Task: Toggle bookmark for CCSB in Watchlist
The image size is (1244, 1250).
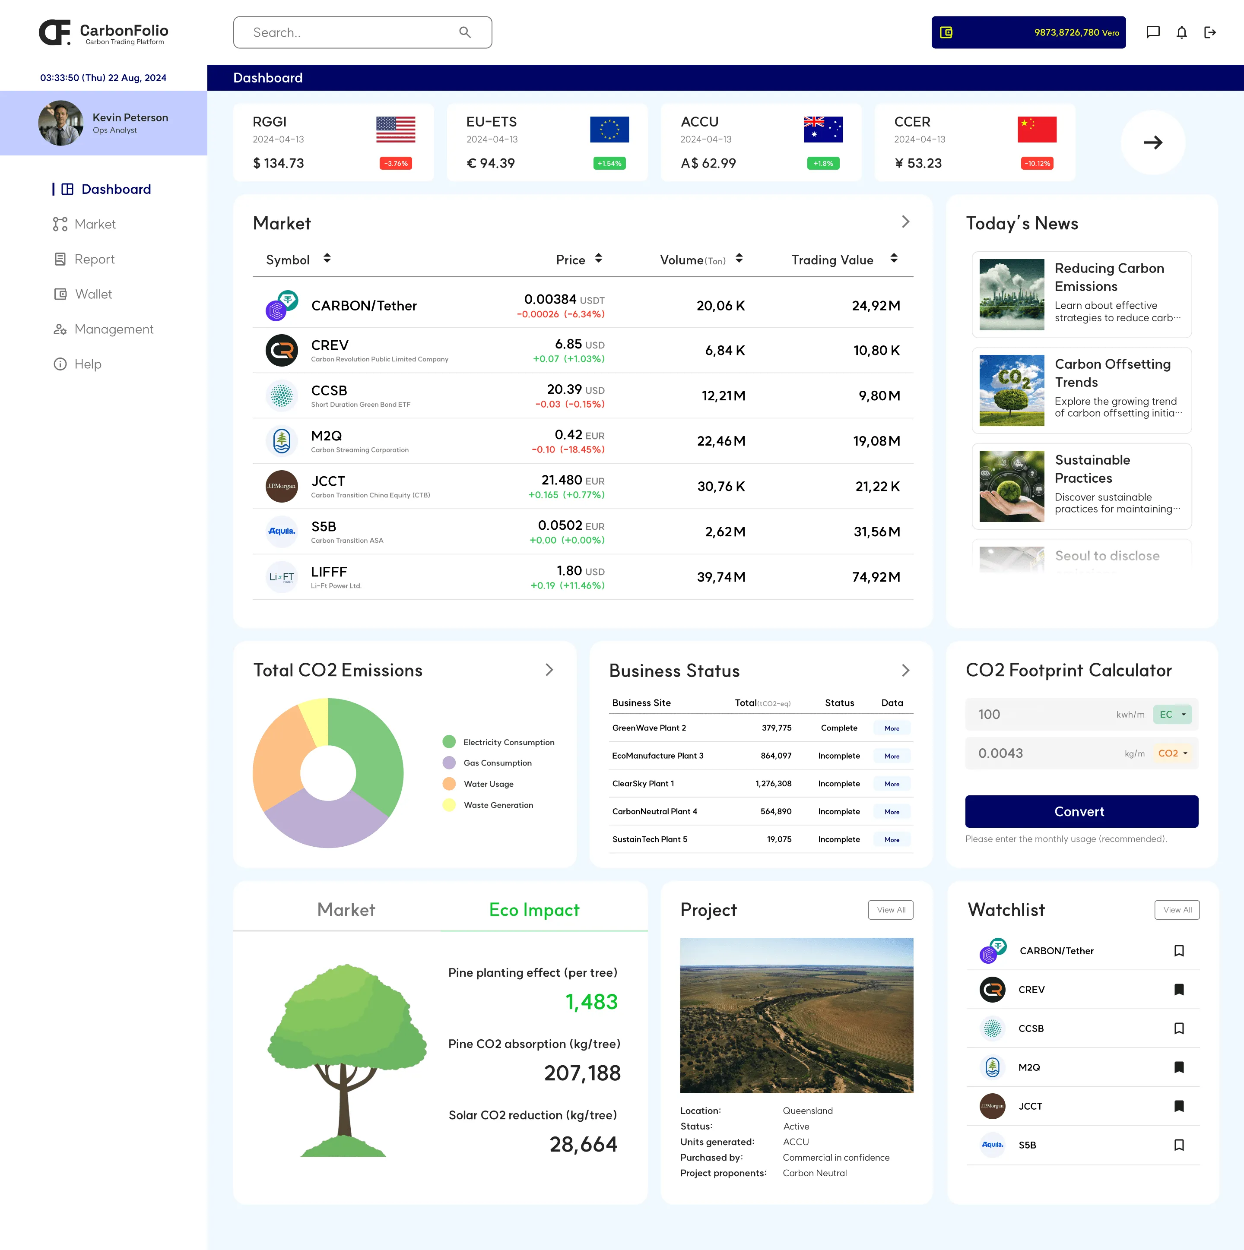Action: pyautogui.click(x=1179, y=1028)
